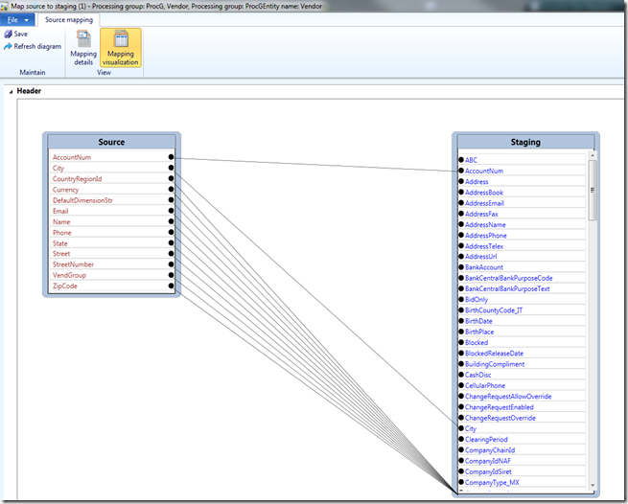Select the BankAccount staging field
The height and width of the screenshot is (504, 628).
484,267
